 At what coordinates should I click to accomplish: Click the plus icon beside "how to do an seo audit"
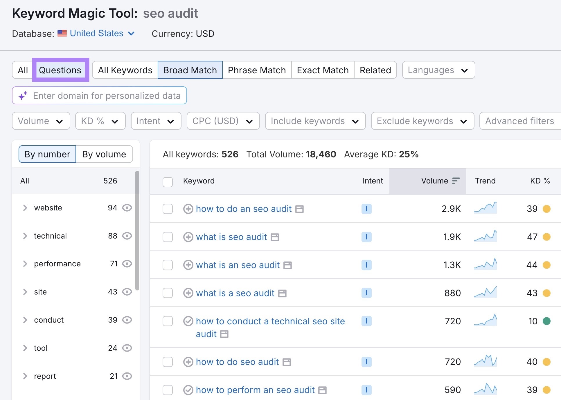pyautogui.click(x=188, y=209)
